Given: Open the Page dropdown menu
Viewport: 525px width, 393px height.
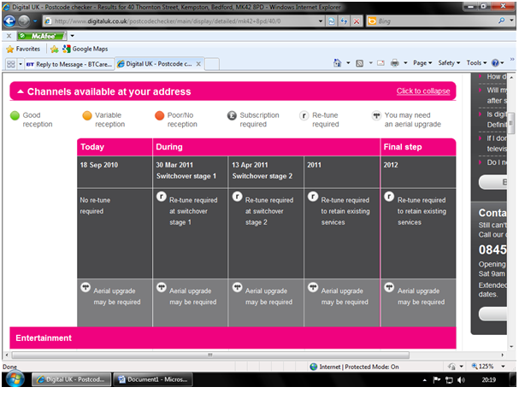Looking at the screenshot, I should [x=422, y=63].
